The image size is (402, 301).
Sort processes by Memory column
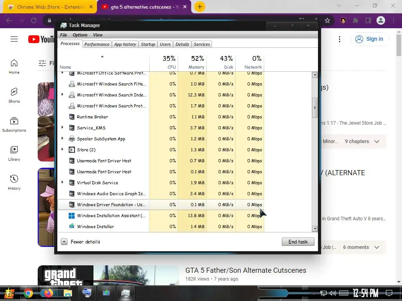192,62
